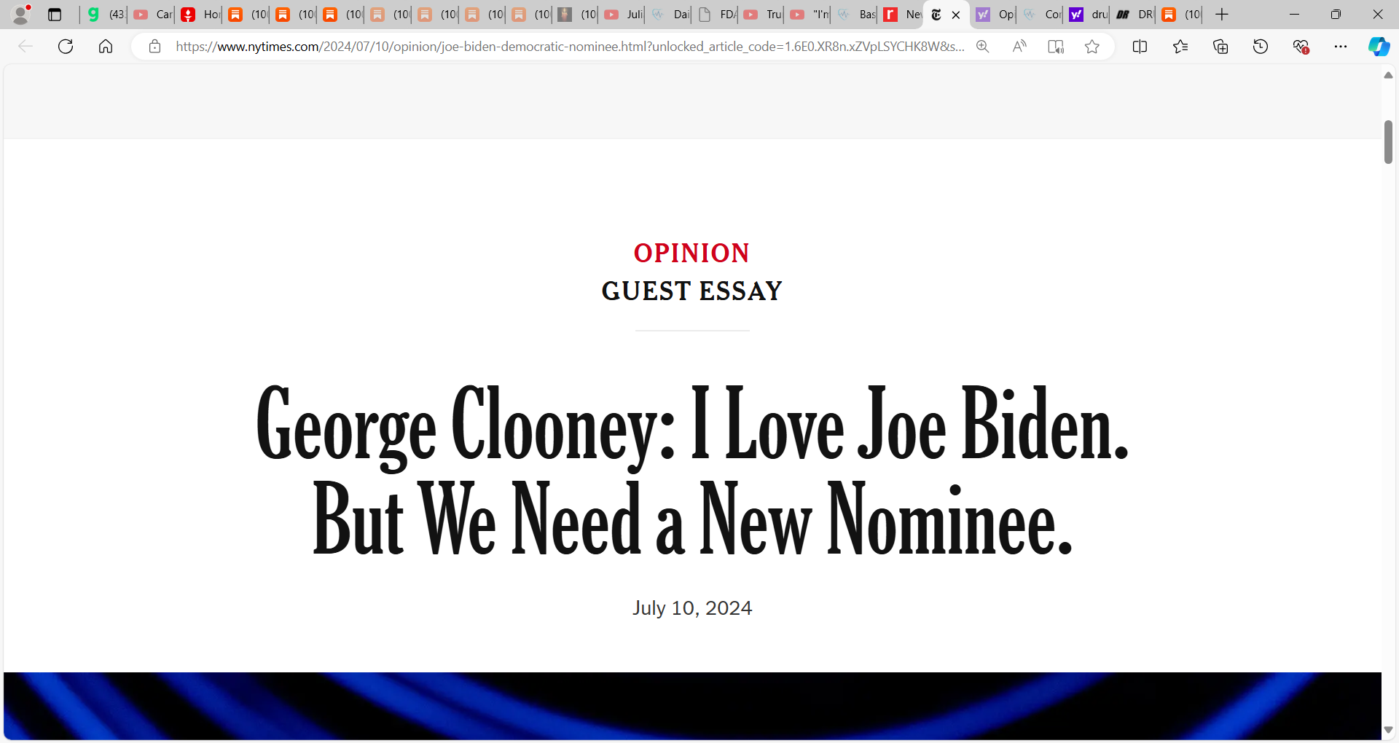The image size is (1399, 743).
Task: Refresh the page with the reload icon
Action: coord(66,47)
